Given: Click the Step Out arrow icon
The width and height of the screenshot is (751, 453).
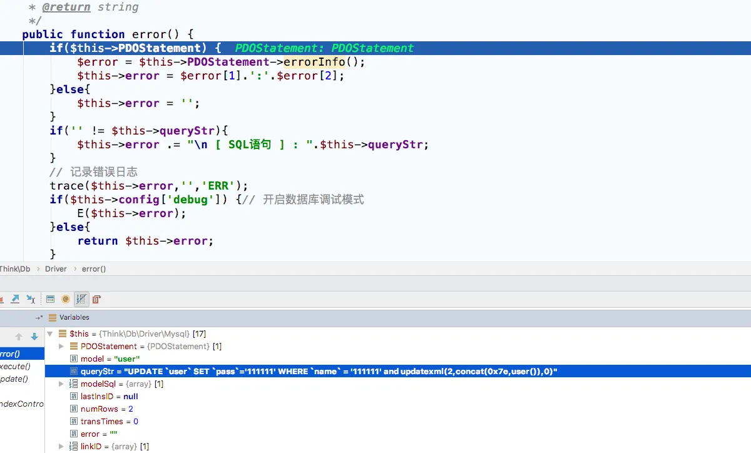Looking at the screenshot, I should (15, 299).
